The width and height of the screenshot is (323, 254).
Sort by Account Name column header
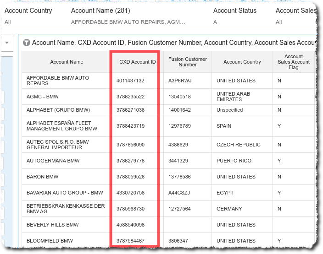tap(67, 62)
